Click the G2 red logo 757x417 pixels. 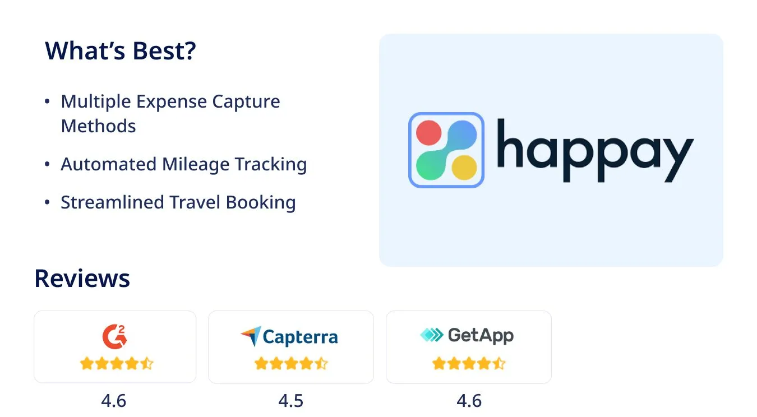pyautogui.click(x=115, y=336)
